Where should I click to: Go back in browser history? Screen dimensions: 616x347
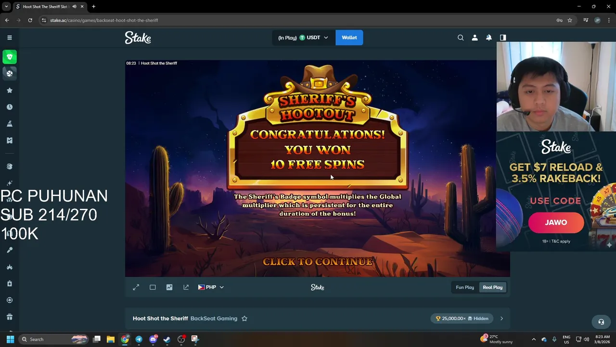pos(7,20)
